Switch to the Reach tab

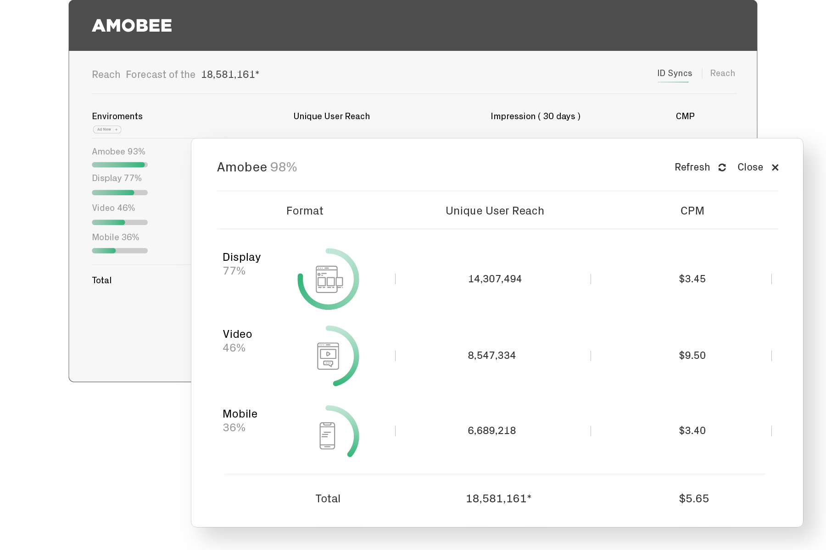[x=722, y=73]
